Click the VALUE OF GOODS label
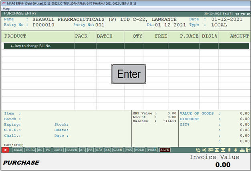This screenshot has width=252, height=171. tap(197, 113)
